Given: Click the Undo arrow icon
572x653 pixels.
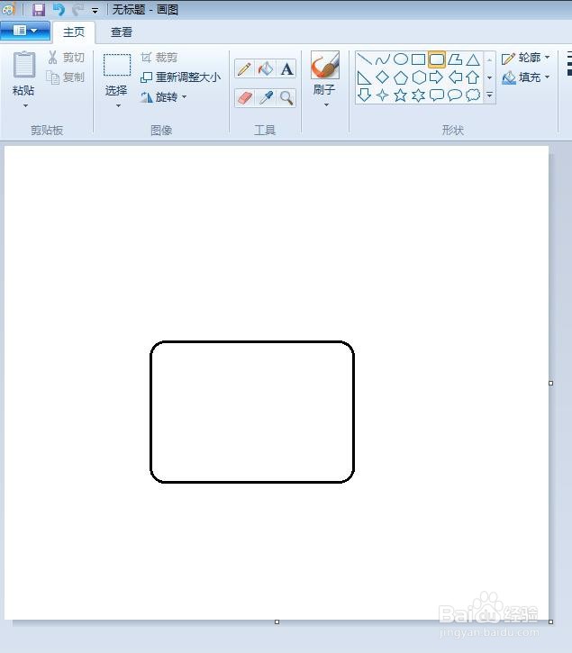Looking at the screenshot, I should (59, 9).
